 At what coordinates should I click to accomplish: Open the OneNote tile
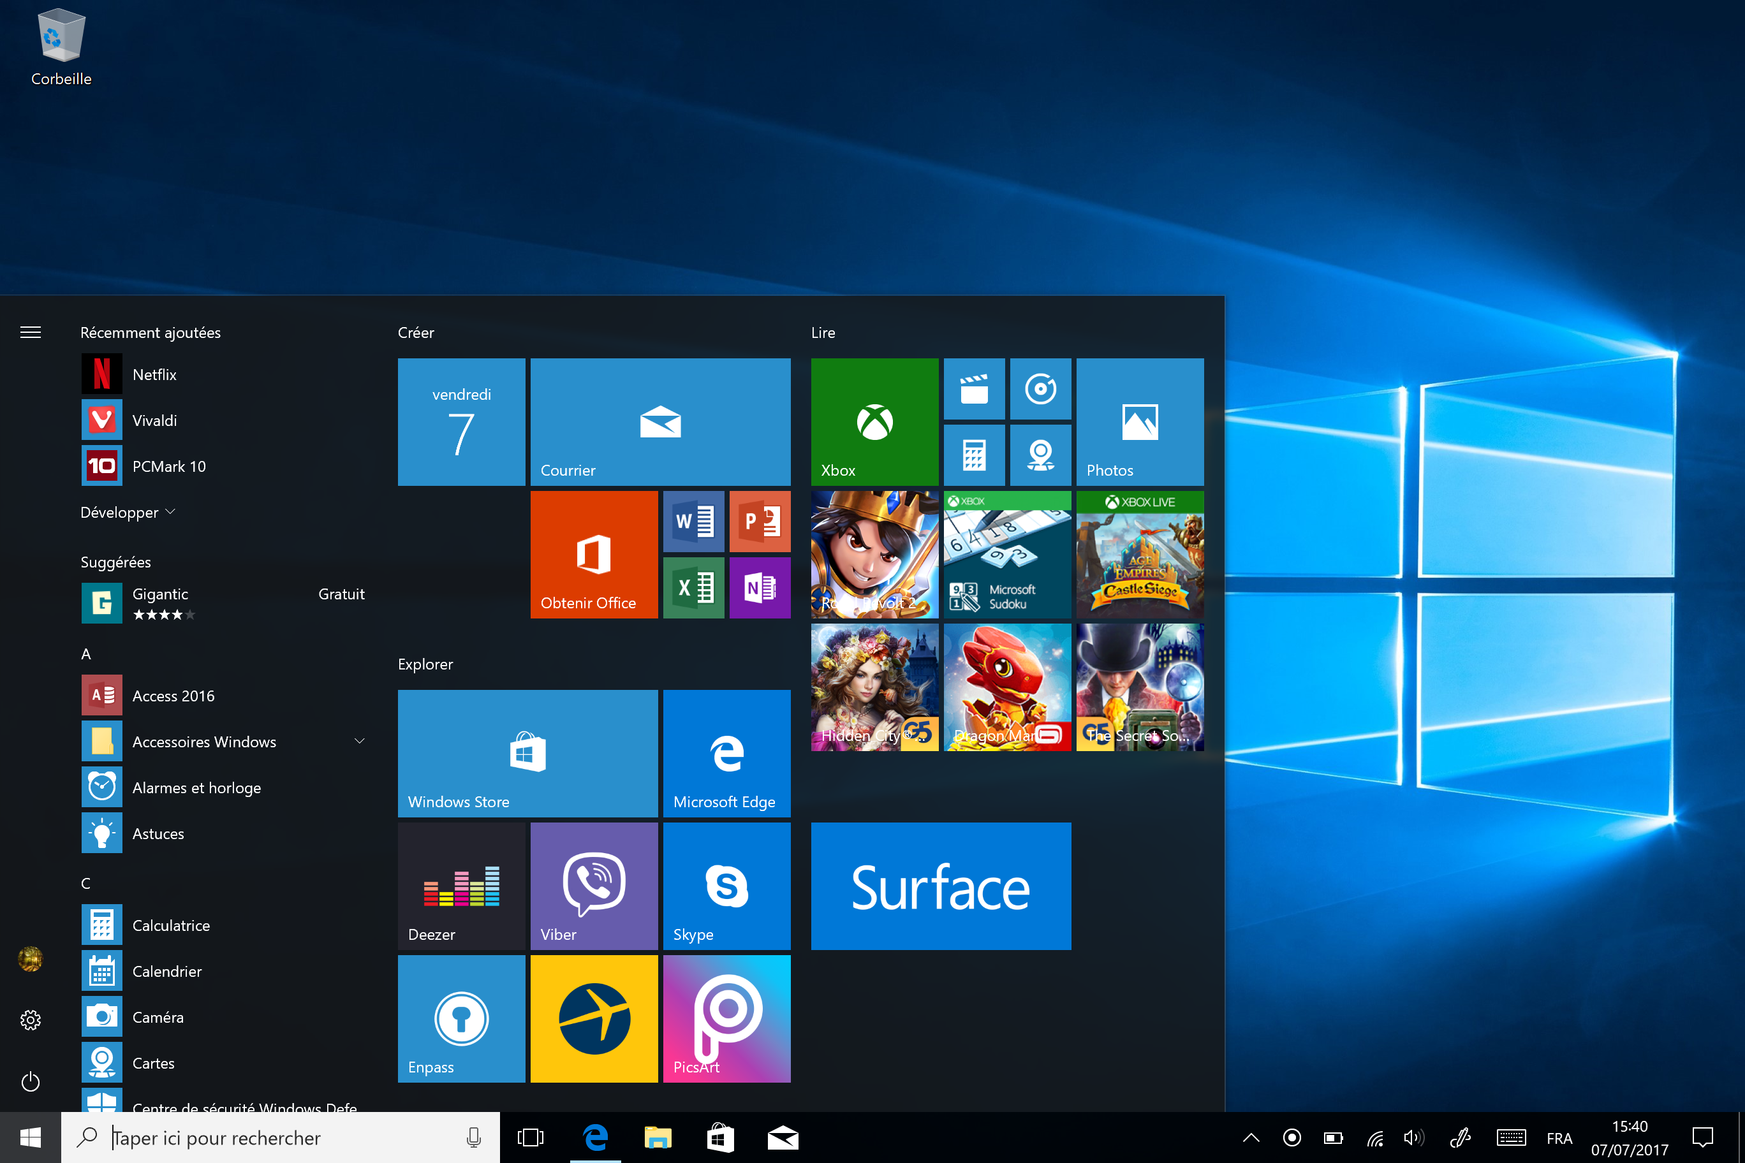[760, 587]
